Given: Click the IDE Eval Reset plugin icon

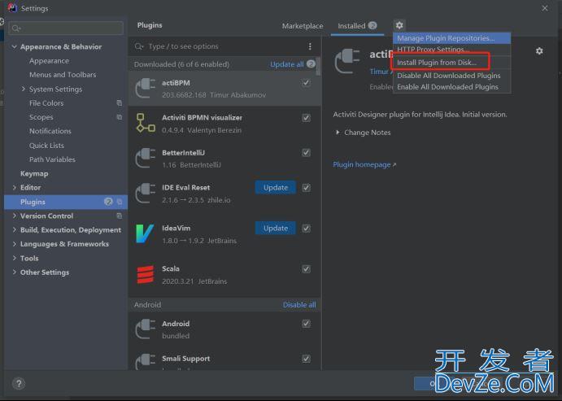Looking at the screenshot, I should [x=145, y=193].
